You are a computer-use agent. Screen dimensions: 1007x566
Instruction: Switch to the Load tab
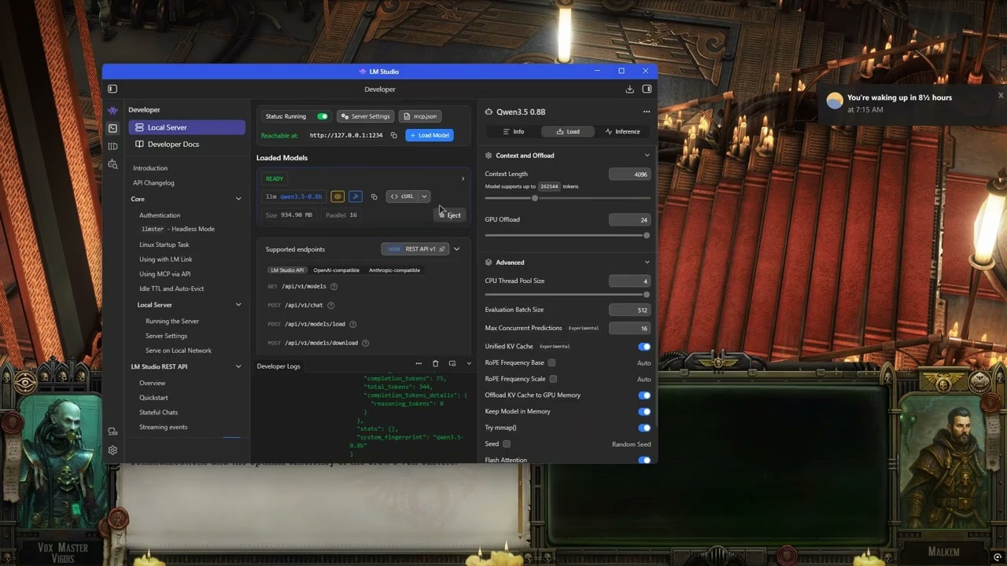click(x=567, y=131)
